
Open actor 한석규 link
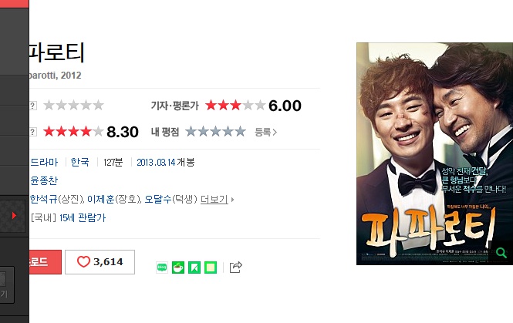(x=43, y=199)
